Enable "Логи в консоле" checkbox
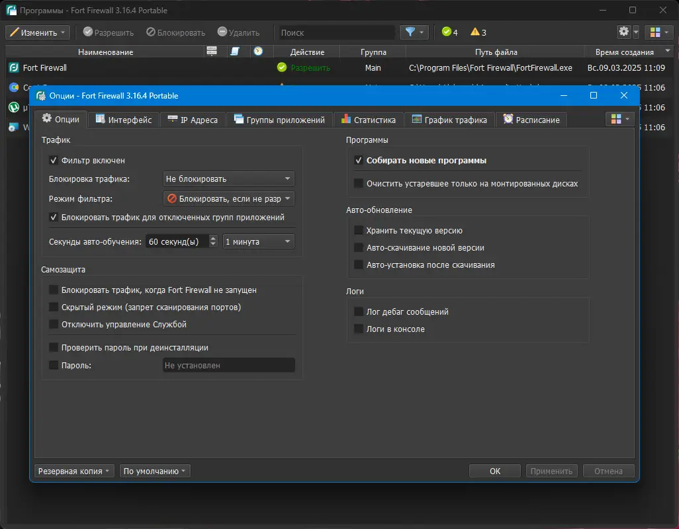 pos(359,329)
